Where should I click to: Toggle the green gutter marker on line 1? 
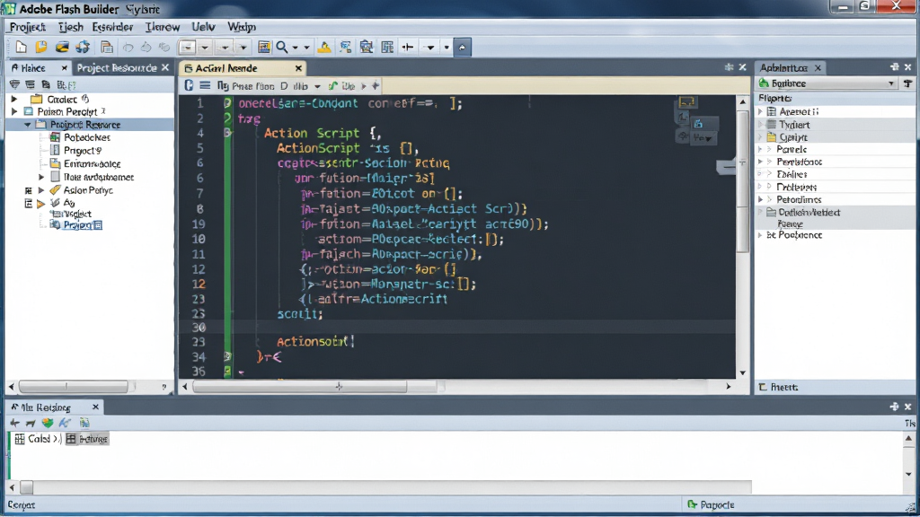coord(227,103)
